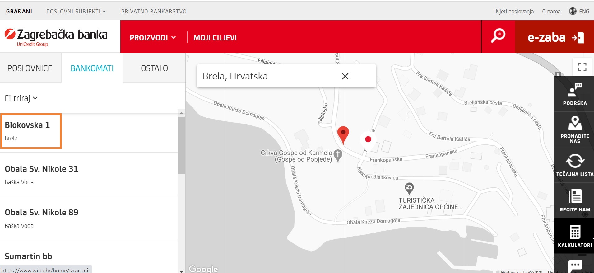594x273 pixels.
Task: Expand Poslovni subjekti dropdown
Action: (76, 12)
